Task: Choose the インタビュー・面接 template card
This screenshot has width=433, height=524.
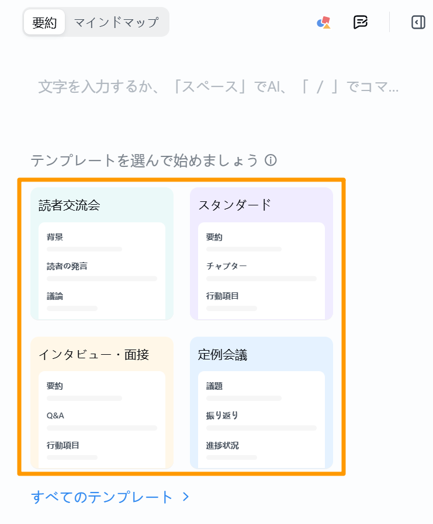Action: tap(102, 403)
